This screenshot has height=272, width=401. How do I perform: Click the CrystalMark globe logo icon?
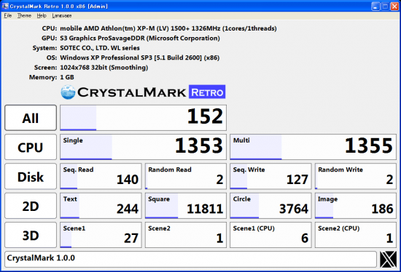pyautogui.click(x=68, y=92)
